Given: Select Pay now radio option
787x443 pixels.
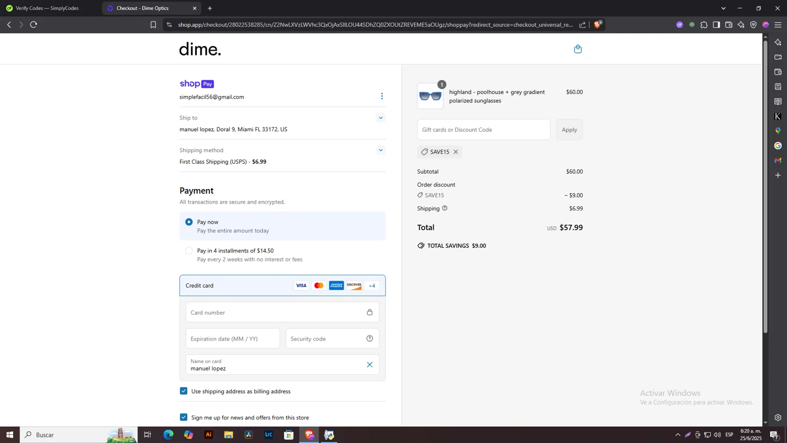Looking at the screenshot, I should [189, 222].
